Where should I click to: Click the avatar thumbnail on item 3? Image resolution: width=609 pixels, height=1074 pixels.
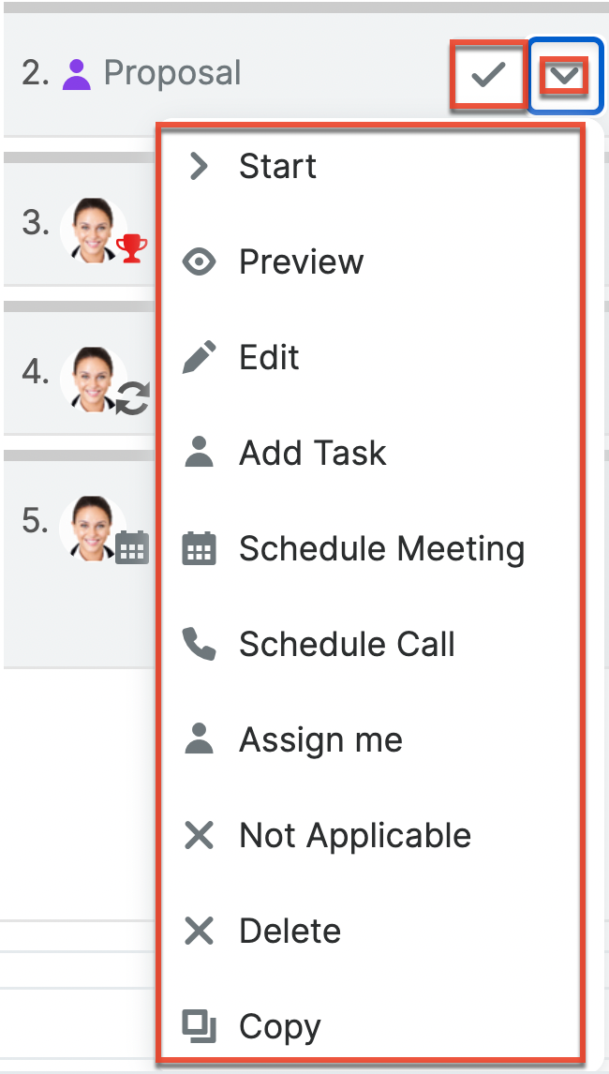(92, 230)
